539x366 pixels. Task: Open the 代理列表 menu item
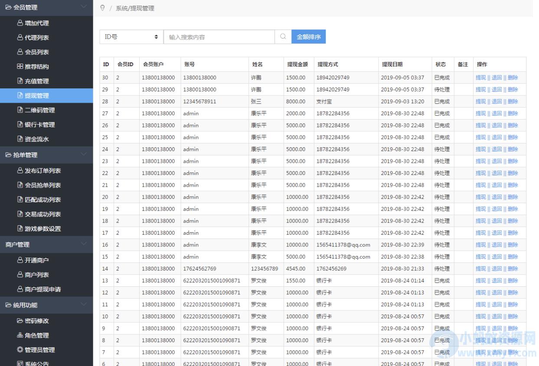(x=46, y=38)
